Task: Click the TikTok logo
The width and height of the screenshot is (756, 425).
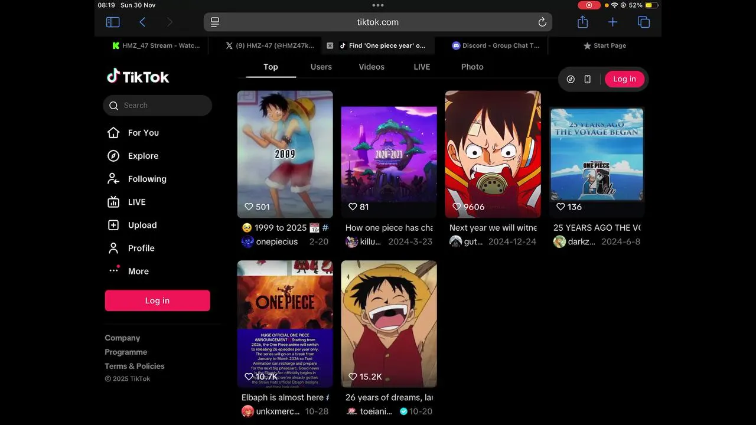Action: (138, 77)
